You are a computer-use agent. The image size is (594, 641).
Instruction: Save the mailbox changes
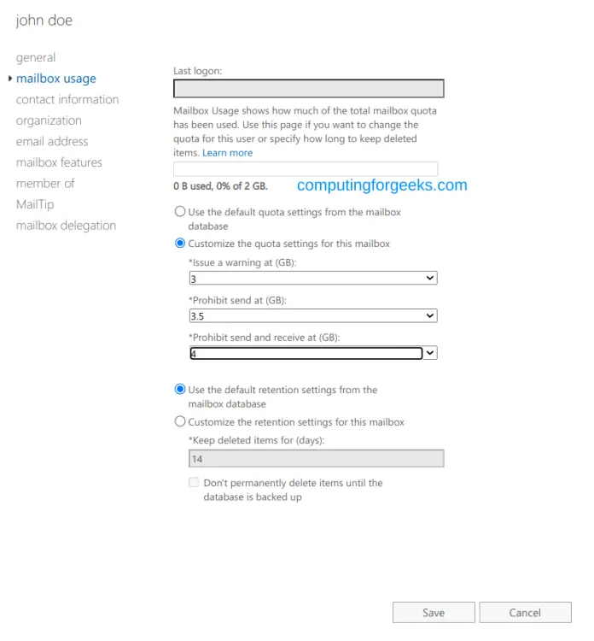click(434, 613)
